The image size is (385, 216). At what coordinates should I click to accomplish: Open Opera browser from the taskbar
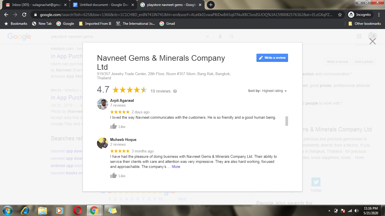[x=78, y=210]
